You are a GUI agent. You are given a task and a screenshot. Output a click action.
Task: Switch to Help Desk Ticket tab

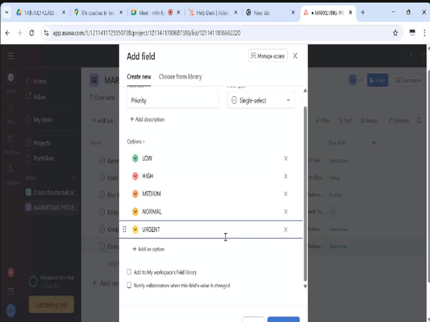point(212,12)
